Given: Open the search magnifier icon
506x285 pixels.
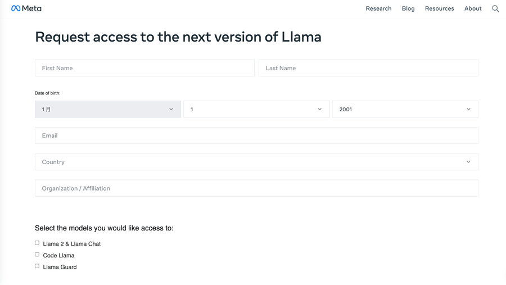Looking at the screenshot, I should (x=495, y=8).
